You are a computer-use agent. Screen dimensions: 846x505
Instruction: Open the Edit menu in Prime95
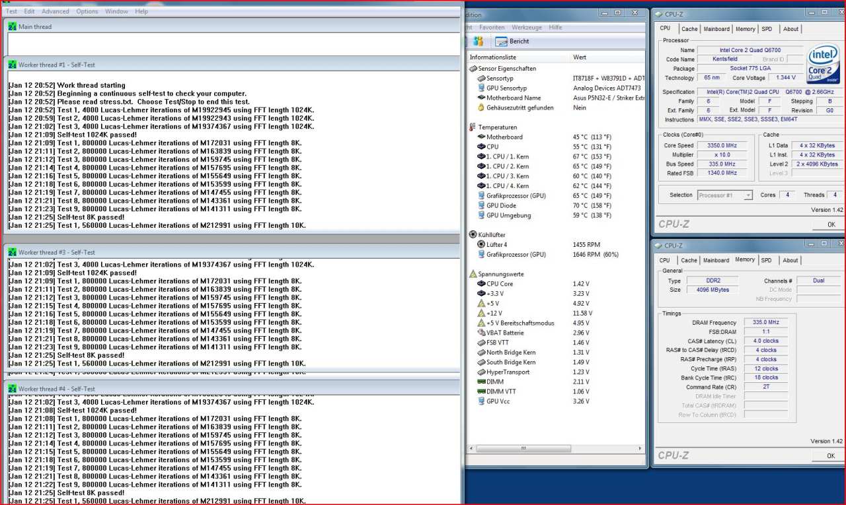[x=30, y=11]
